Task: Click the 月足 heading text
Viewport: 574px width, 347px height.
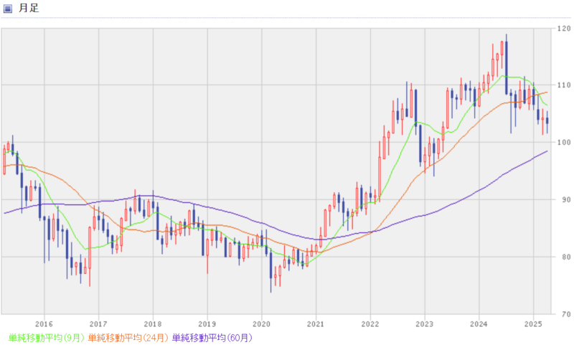Action: pos(29,8)
